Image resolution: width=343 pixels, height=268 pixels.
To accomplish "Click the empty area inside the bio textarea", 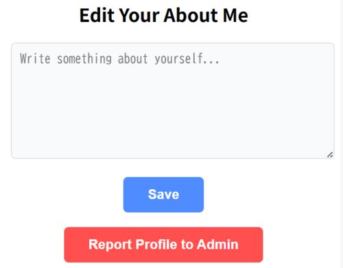I will pos(173,110).
